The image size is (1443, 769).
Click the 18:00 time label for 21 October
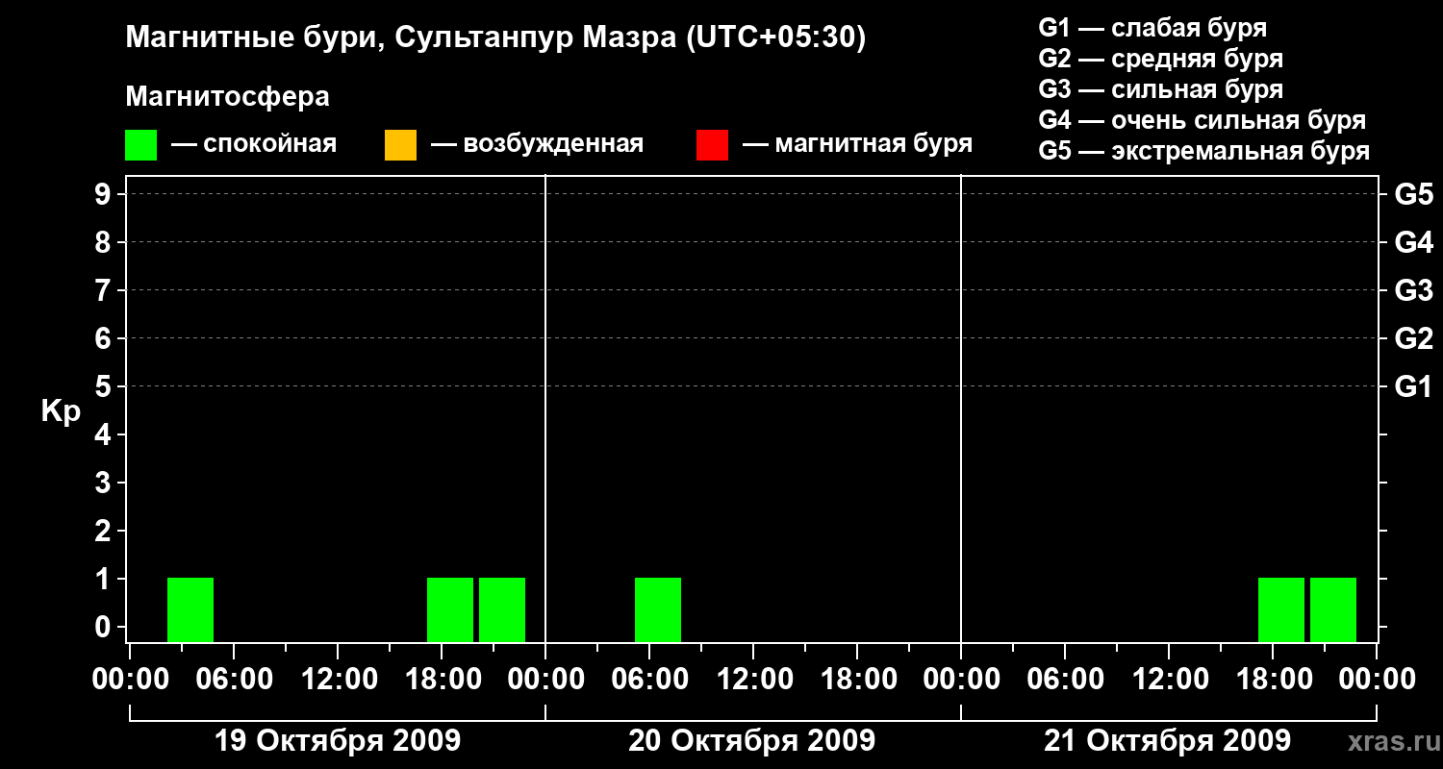click(1273, 680)
